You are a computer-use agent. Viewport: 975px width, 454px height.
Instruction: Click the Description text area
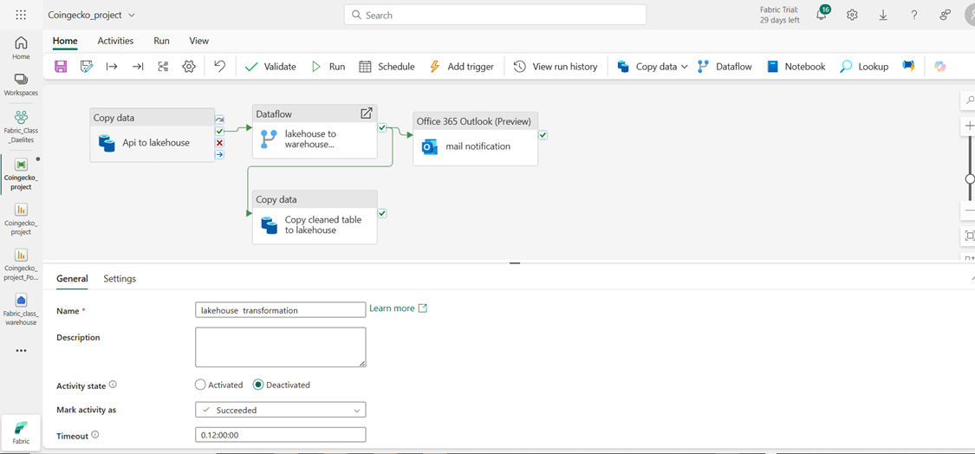tap(280, 347)
